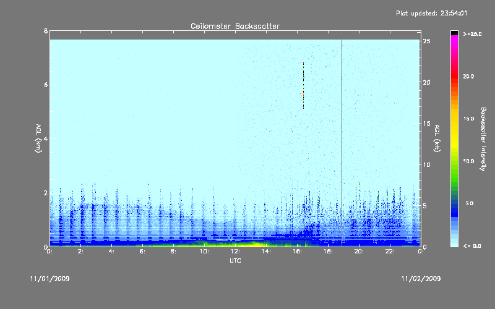The height and width of the screenshot is (309, 495).
Task: Click the '20.0' colorbar tick label
Action: (468, 76)
